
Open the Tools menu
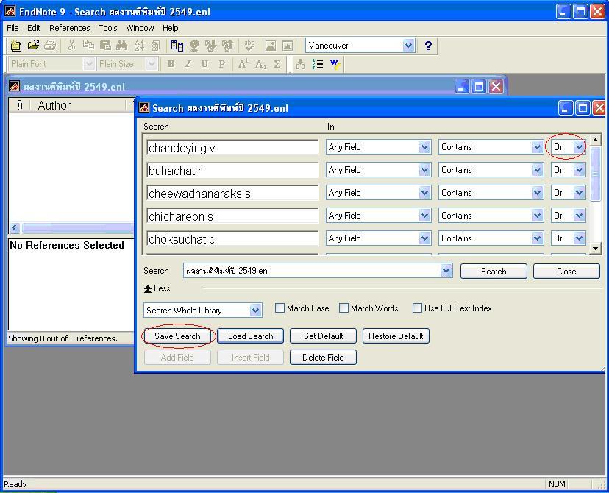tap(108, 28)
